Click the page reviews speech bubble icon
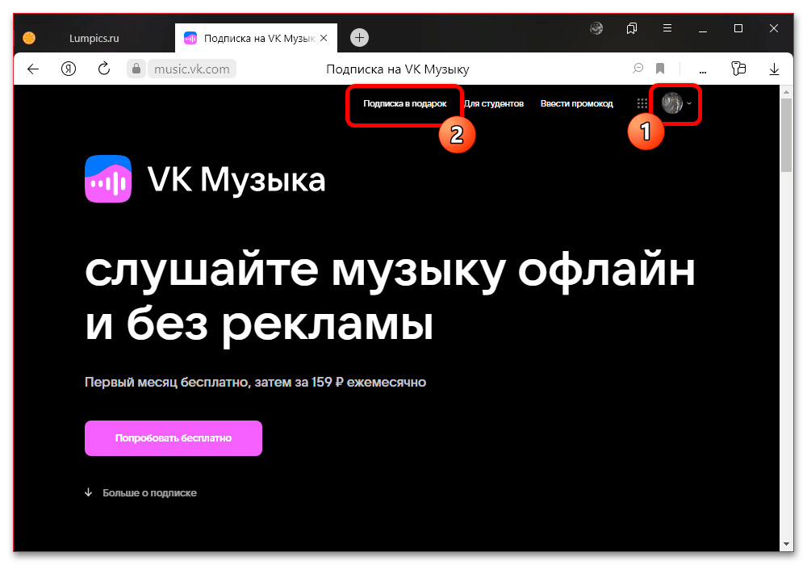Viewport: 807px width, 565px height. [x=638, y=68]
